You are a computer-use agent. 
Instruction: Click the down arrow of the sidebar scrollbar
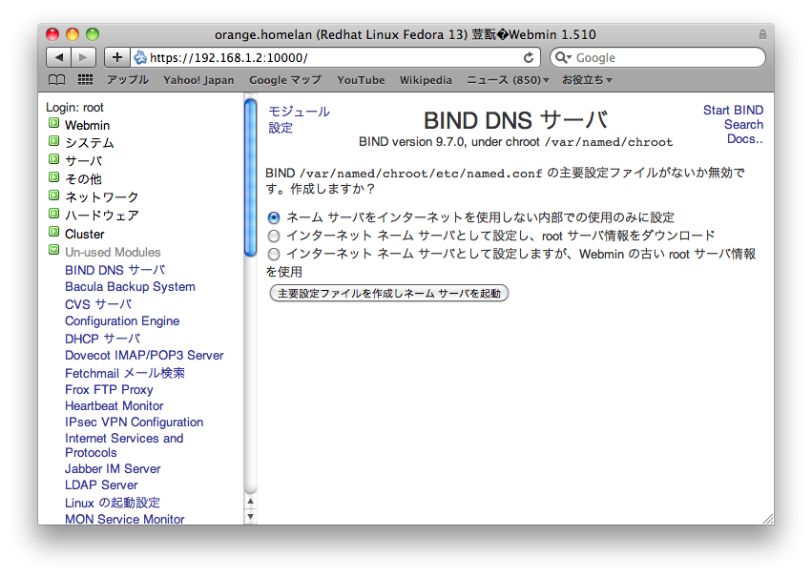(250, 516)
